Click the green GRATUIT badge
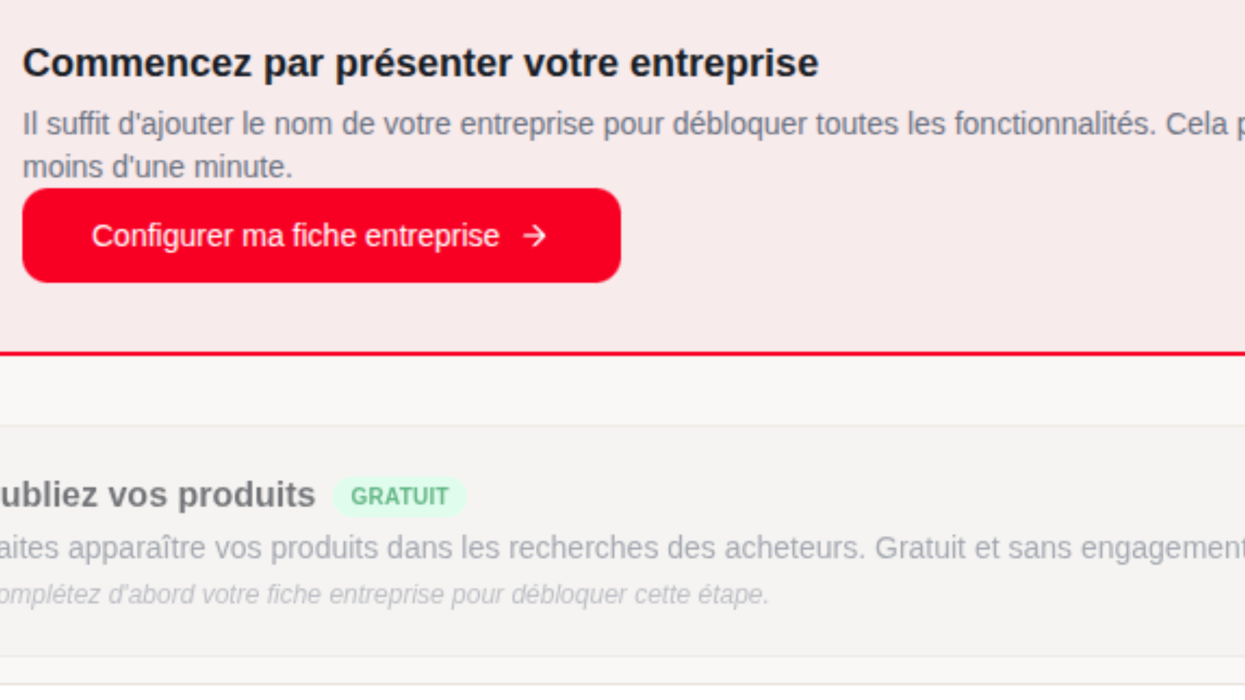The image size is (1245, 700). [399, 496]
